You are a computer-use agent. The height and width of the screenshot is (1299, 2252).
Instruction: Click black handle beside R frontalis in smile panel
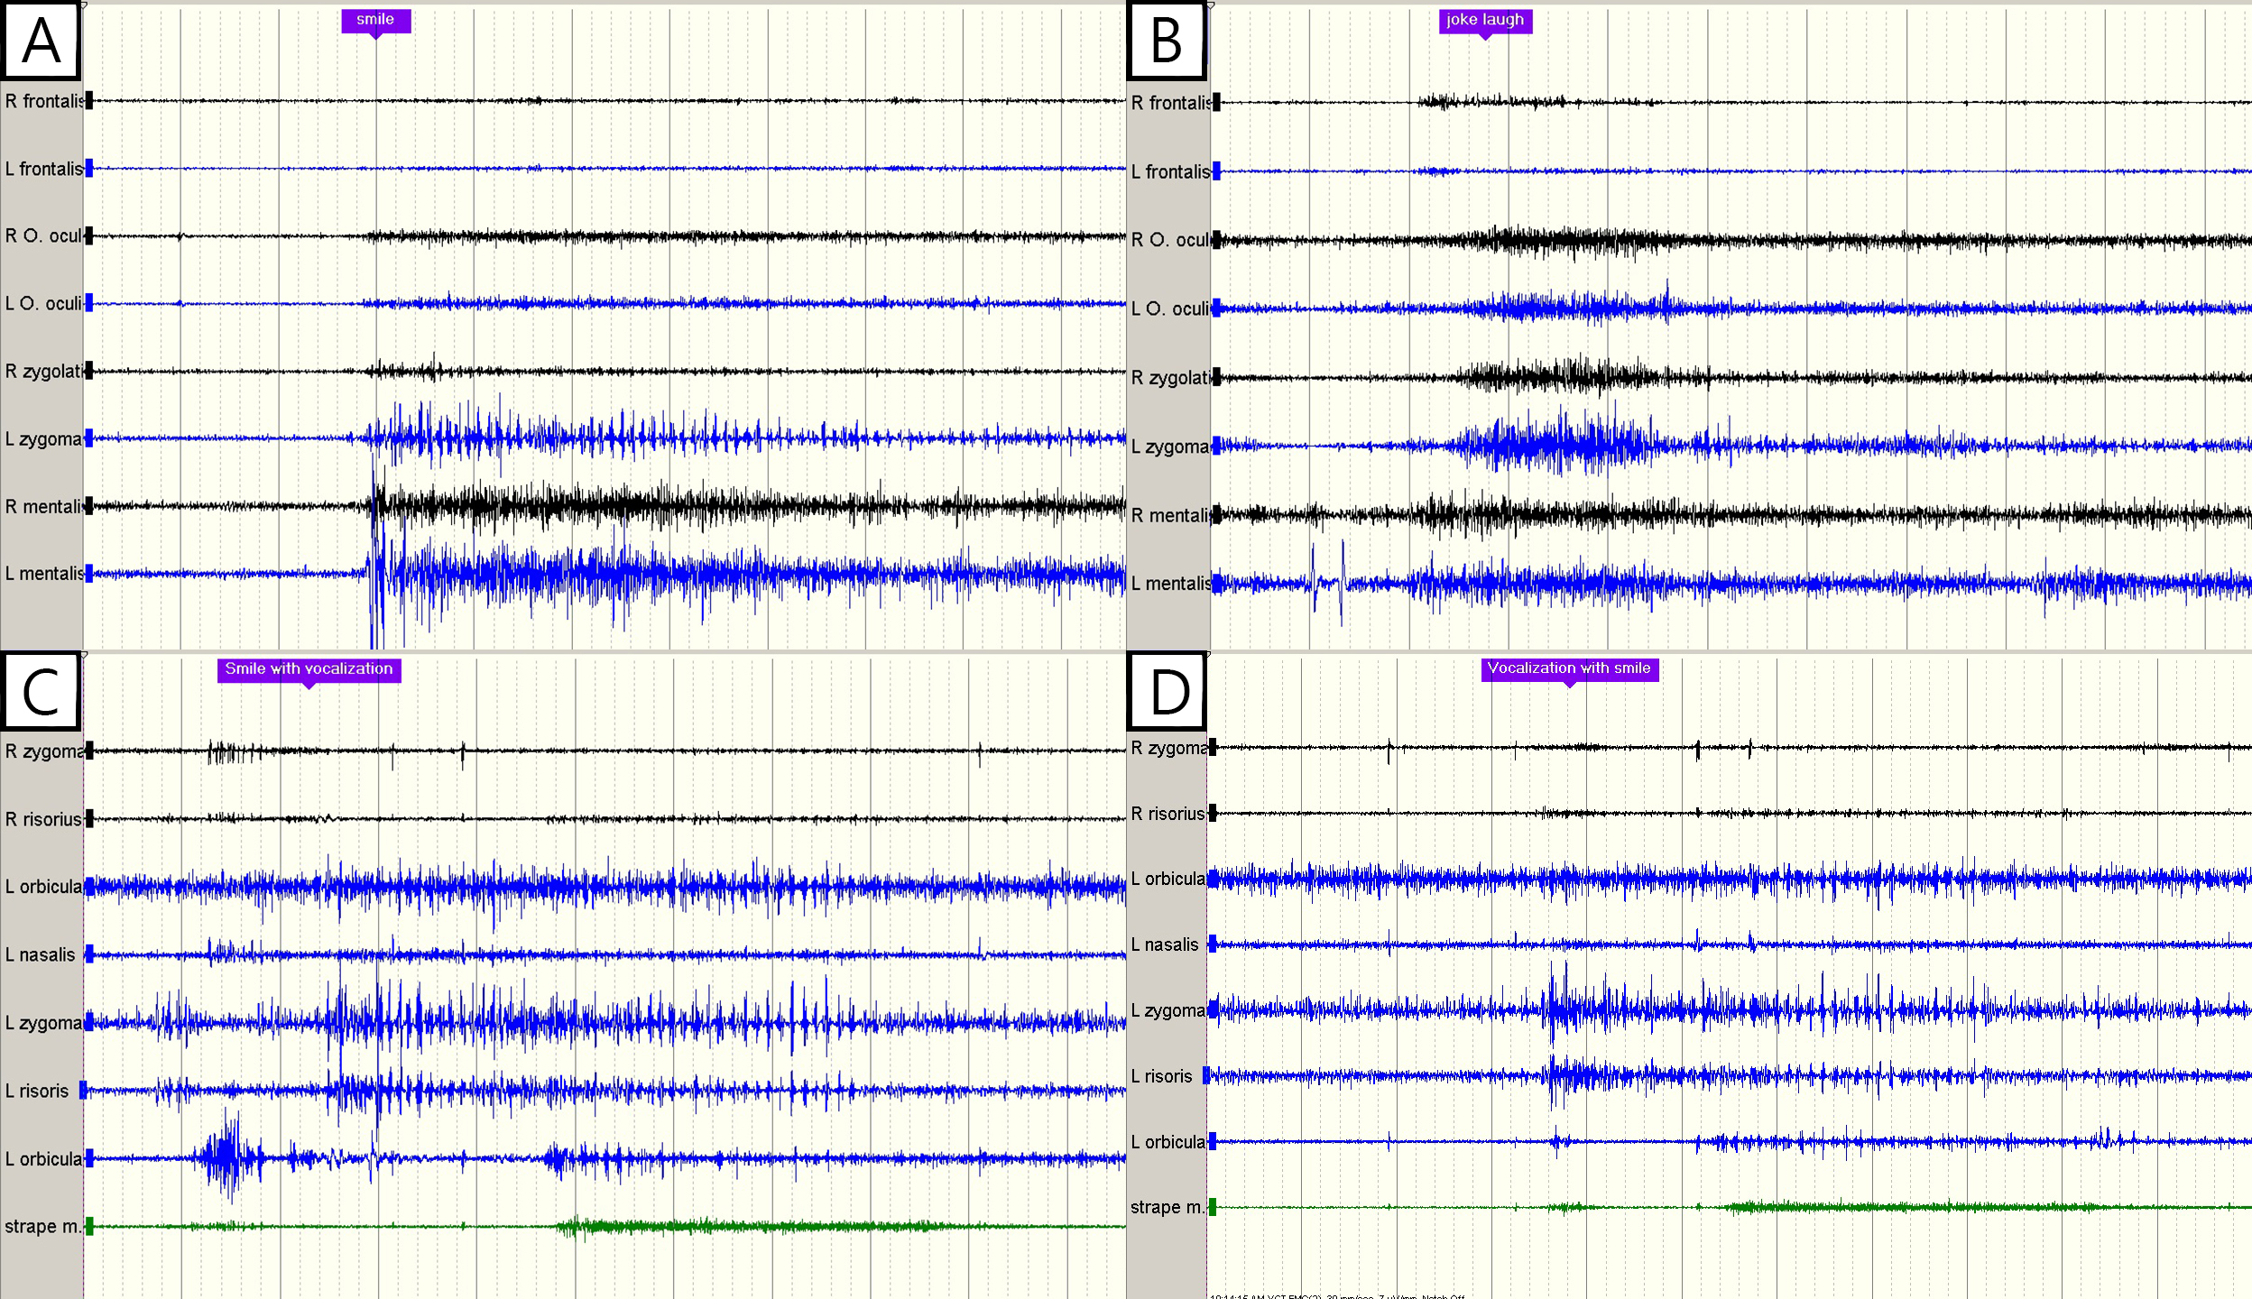pos(89,101)
